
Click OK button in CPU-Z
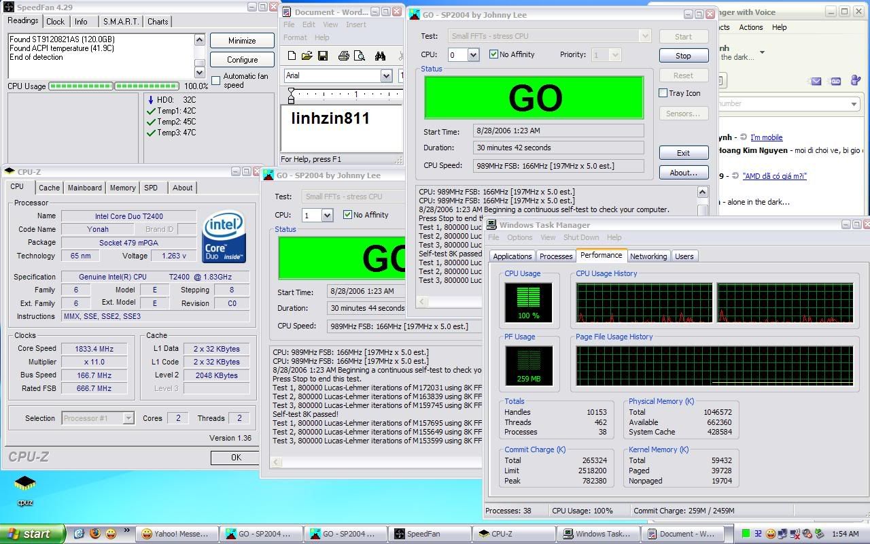coord(236,457)
